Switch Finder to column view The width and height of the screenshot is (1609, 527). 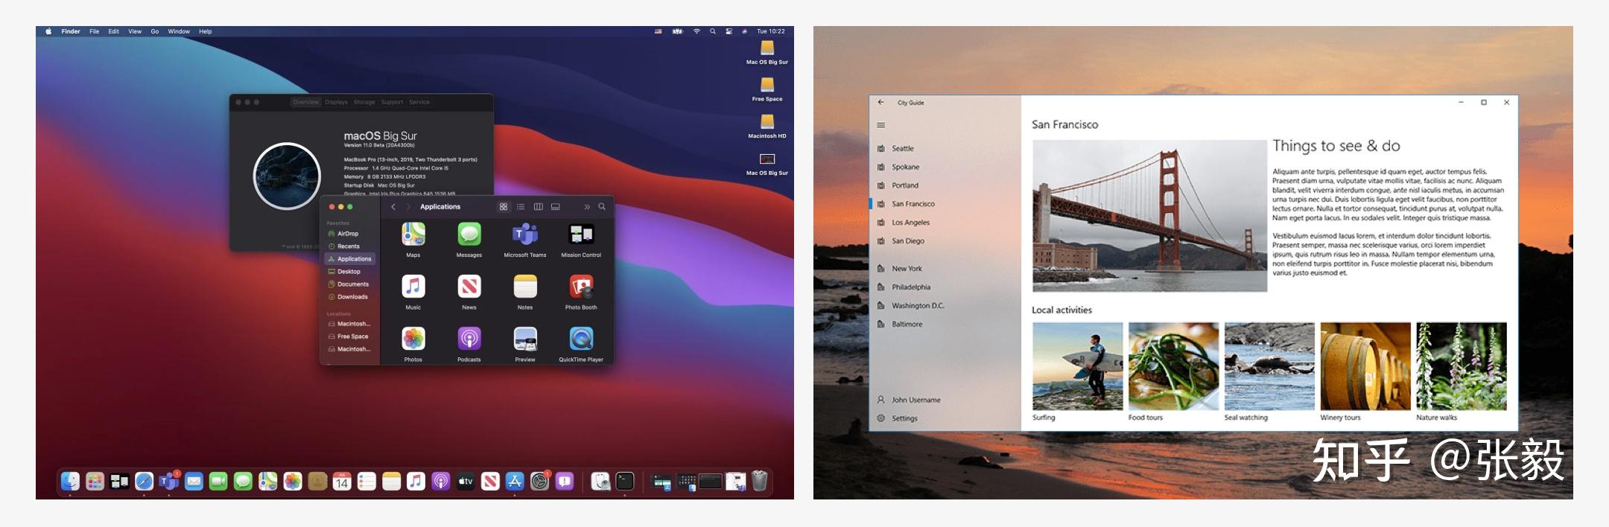coord(538,207)
